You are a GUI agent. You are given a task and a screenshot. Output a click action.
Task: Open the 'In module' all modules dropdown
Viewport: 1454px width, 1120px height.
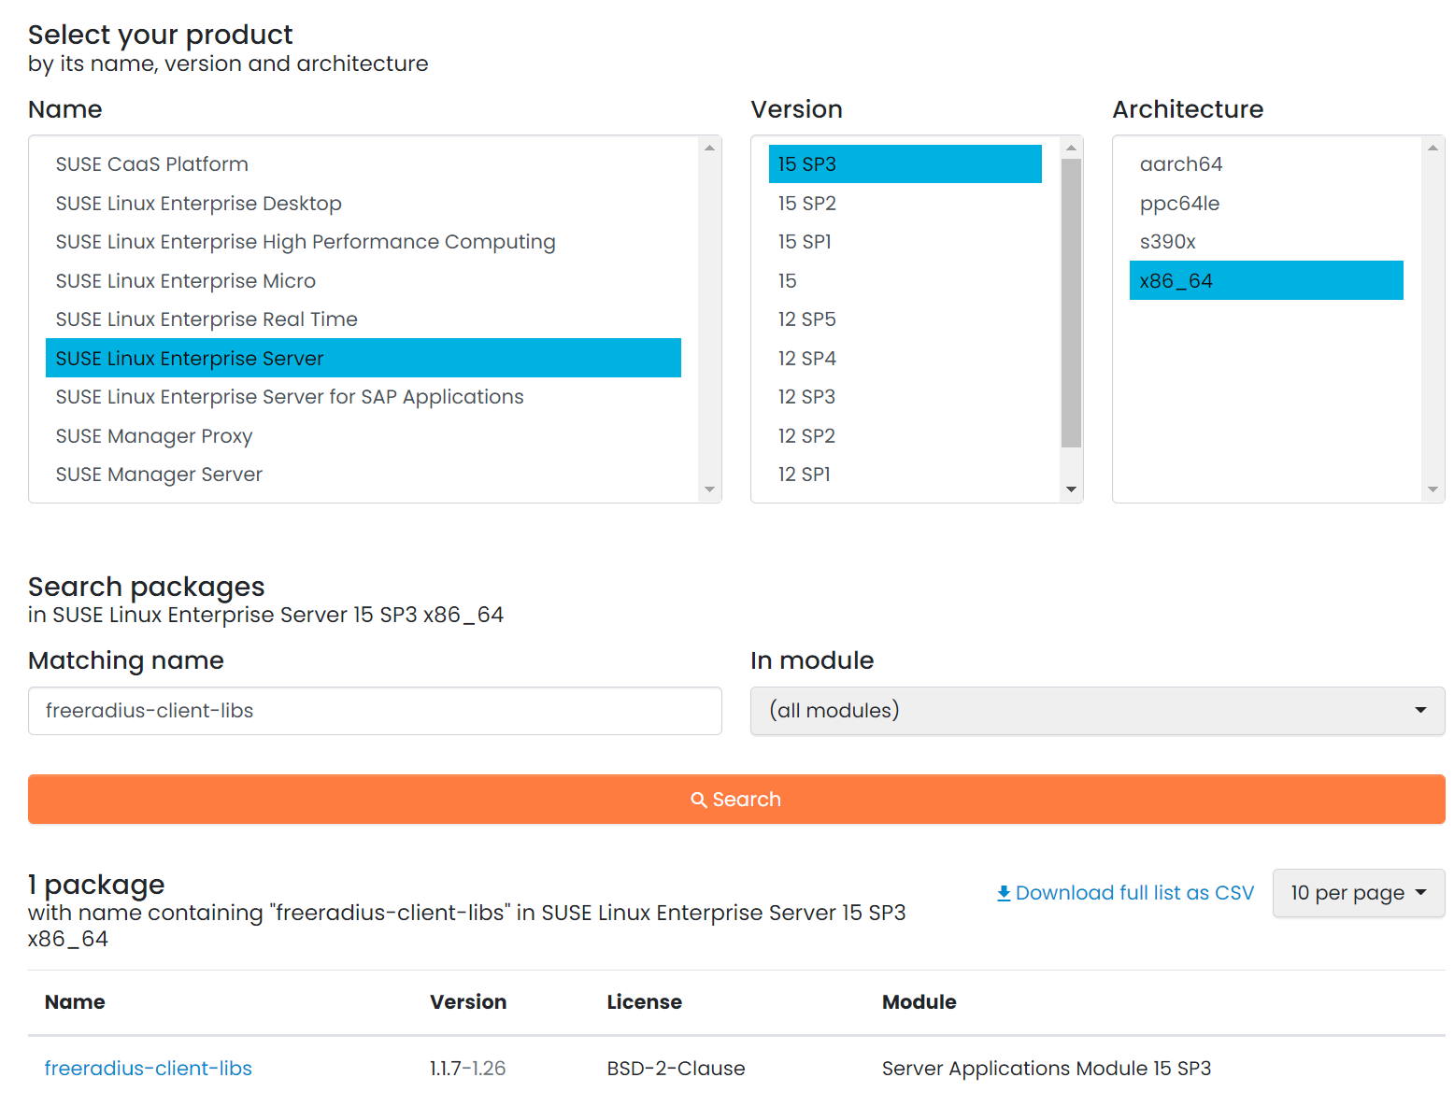(x=1097, y=711)
